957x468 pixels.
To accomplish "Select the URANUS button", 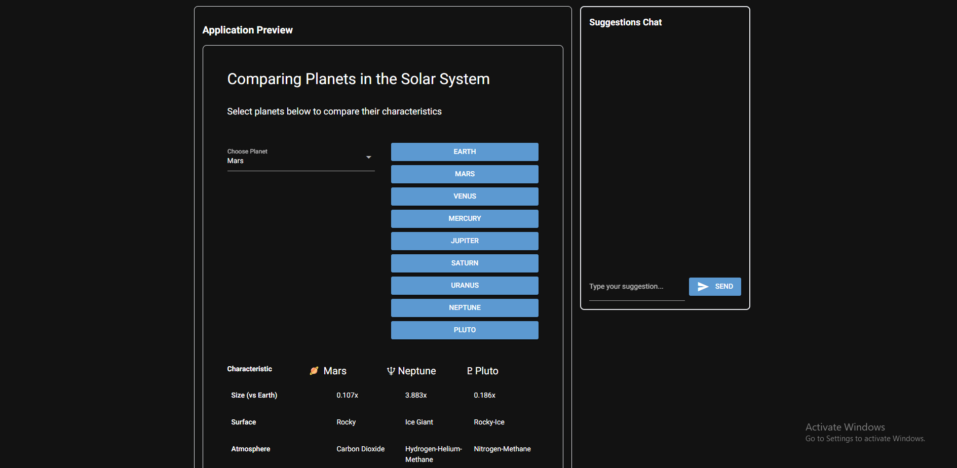I will click(x=465, y=286).
